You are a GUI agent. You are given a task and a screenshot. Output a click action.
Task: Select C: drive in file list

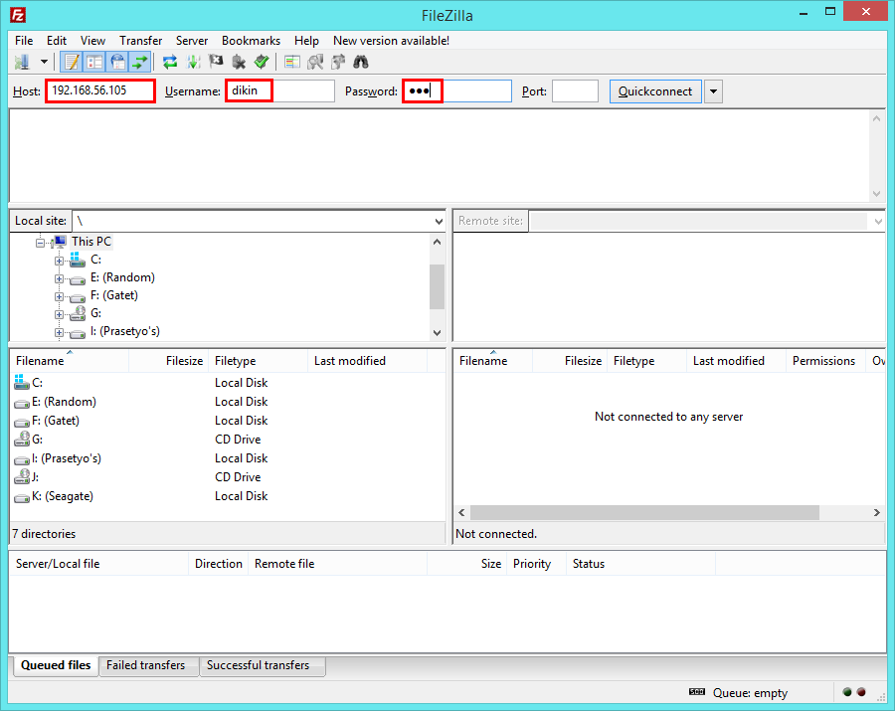point(37,383)
